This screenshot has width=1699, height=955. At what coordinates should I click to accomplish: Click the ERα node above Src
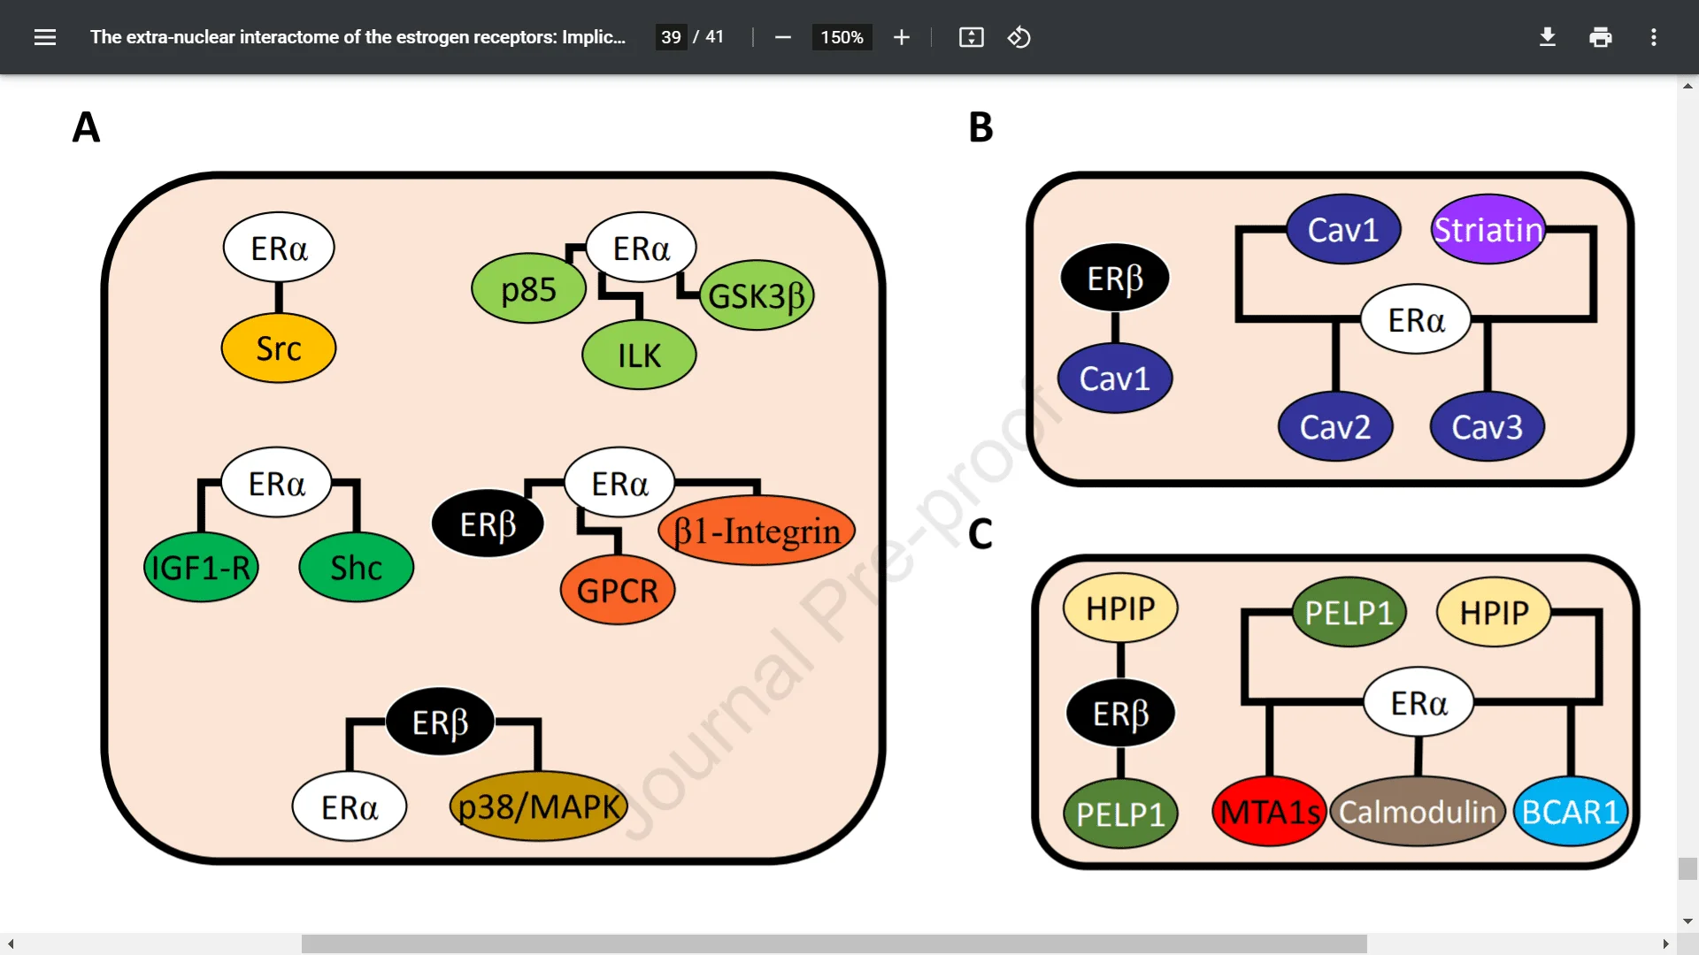(x=279, y=248)
